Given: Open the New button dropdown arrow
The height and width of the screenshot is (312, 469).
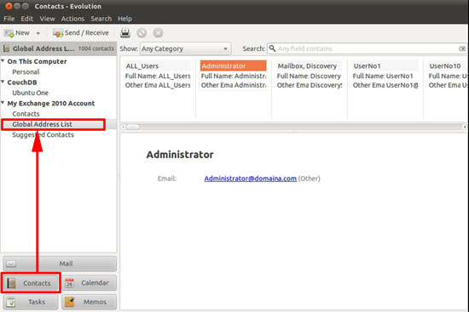Looking at the screenshot, I should [x=38, y=33].
